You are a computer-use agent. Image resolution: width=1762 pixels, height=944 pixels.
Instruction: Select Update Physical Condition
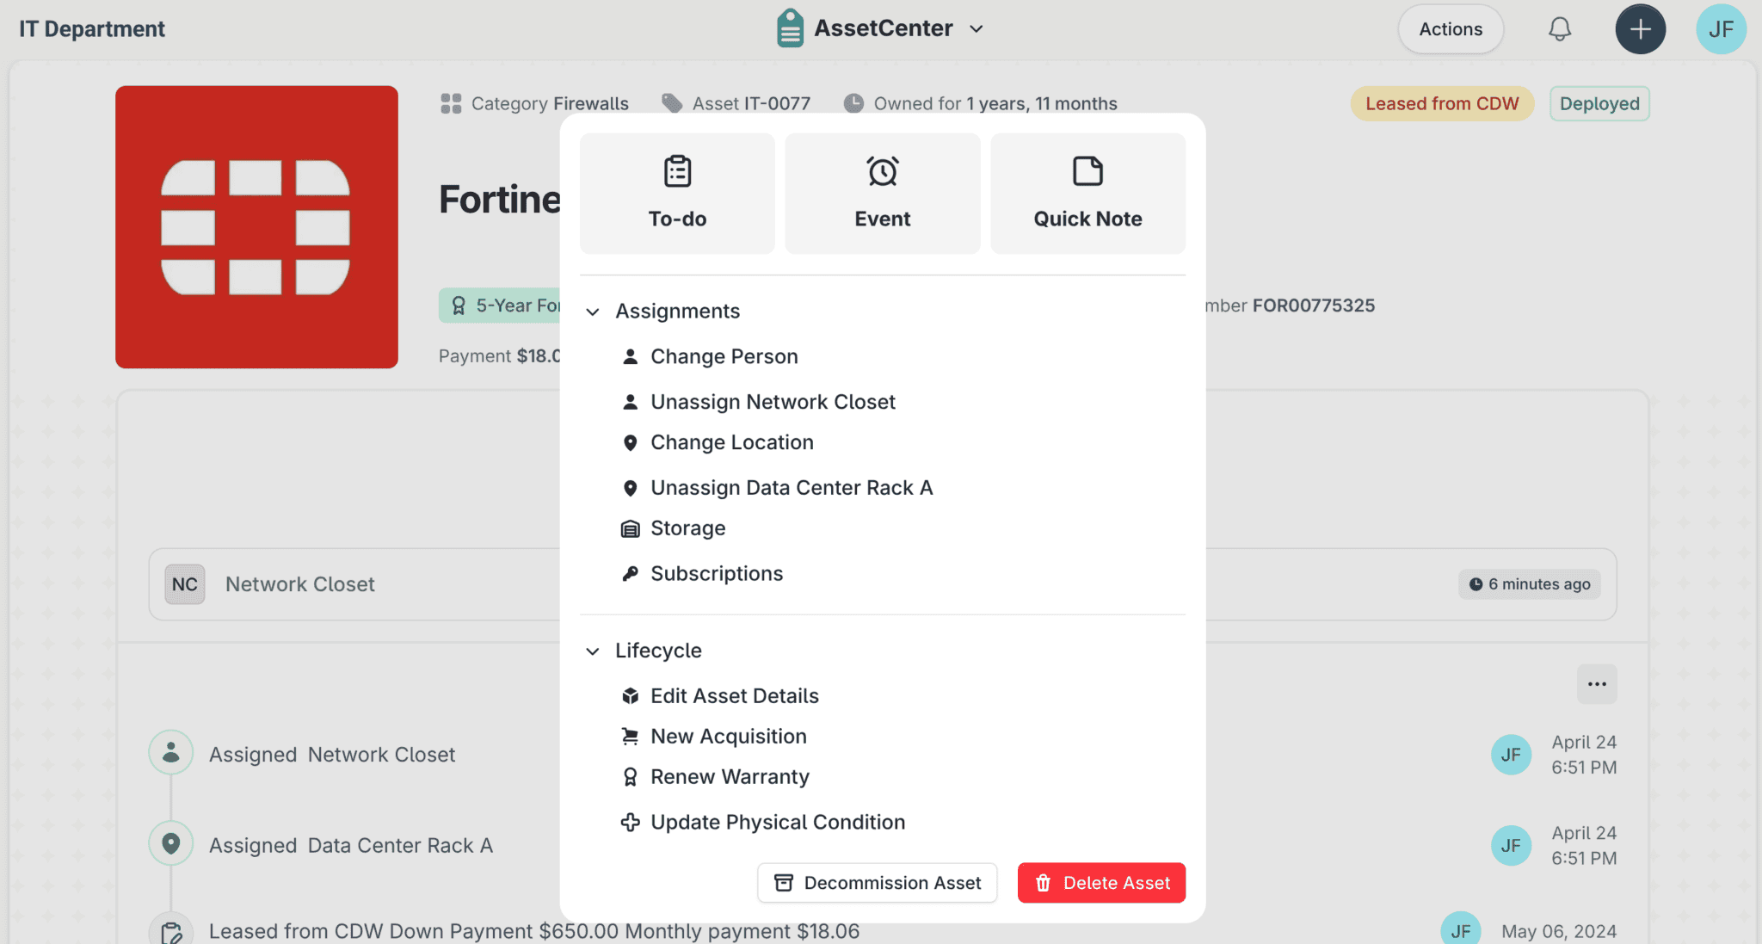(x=777, y=823)
